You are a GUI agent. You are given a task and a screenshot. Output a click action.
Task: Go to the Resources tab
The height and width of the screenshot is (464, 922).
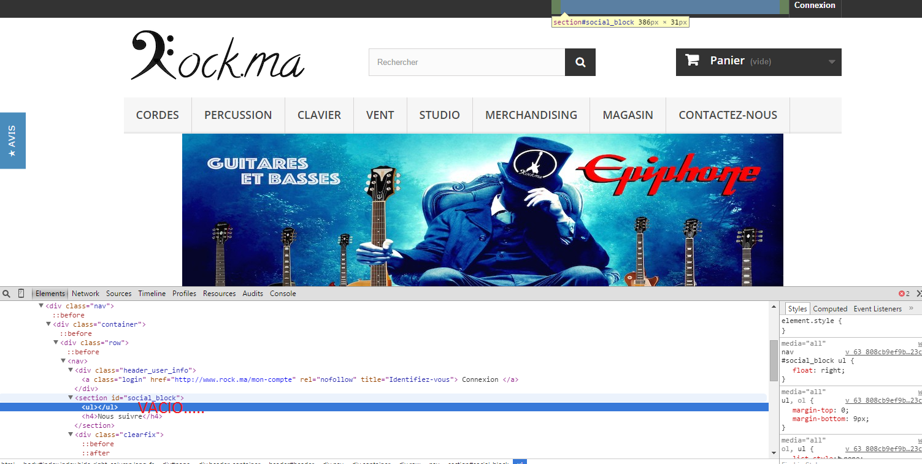click(220, 294)
